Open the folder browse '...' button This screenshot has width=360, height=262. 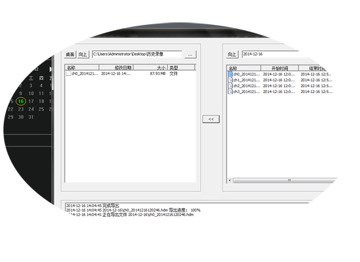pos(190,54)
